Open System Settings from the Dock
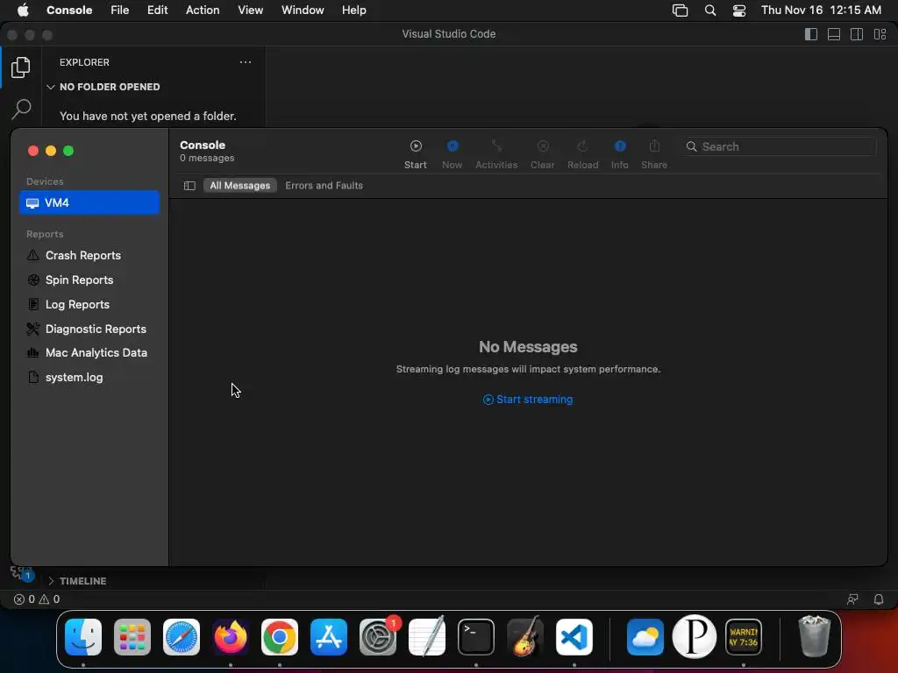 378,637
